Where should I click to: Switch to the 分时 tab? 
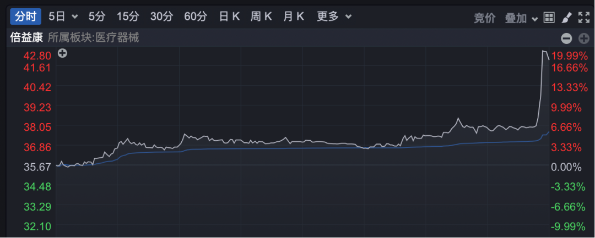pos(25,16)
